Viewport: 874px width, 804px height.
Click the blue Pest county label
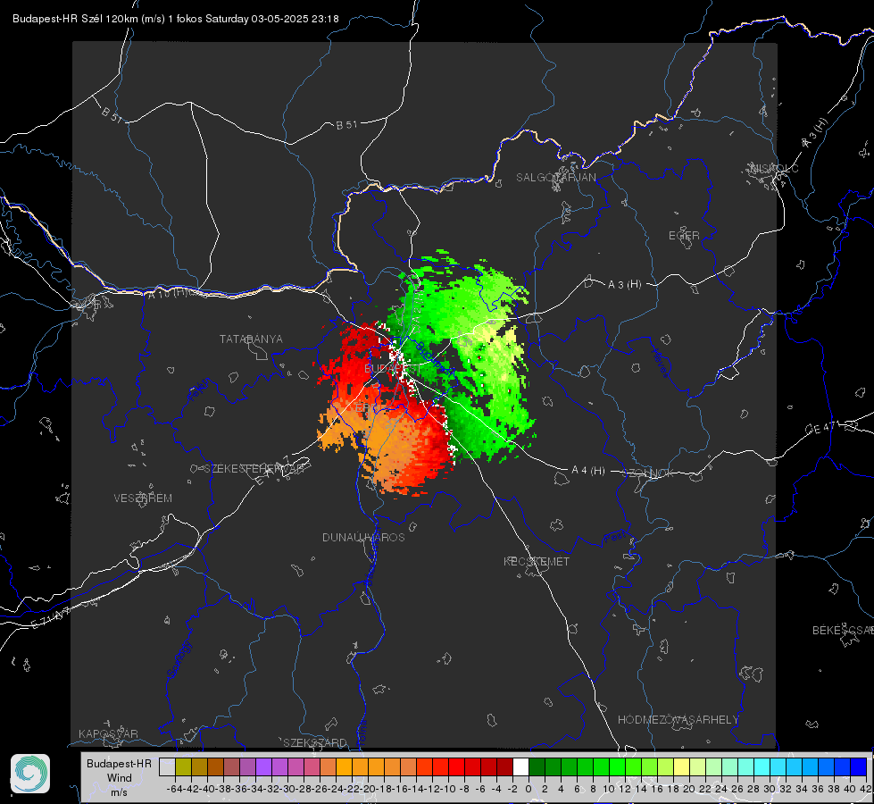615,538
